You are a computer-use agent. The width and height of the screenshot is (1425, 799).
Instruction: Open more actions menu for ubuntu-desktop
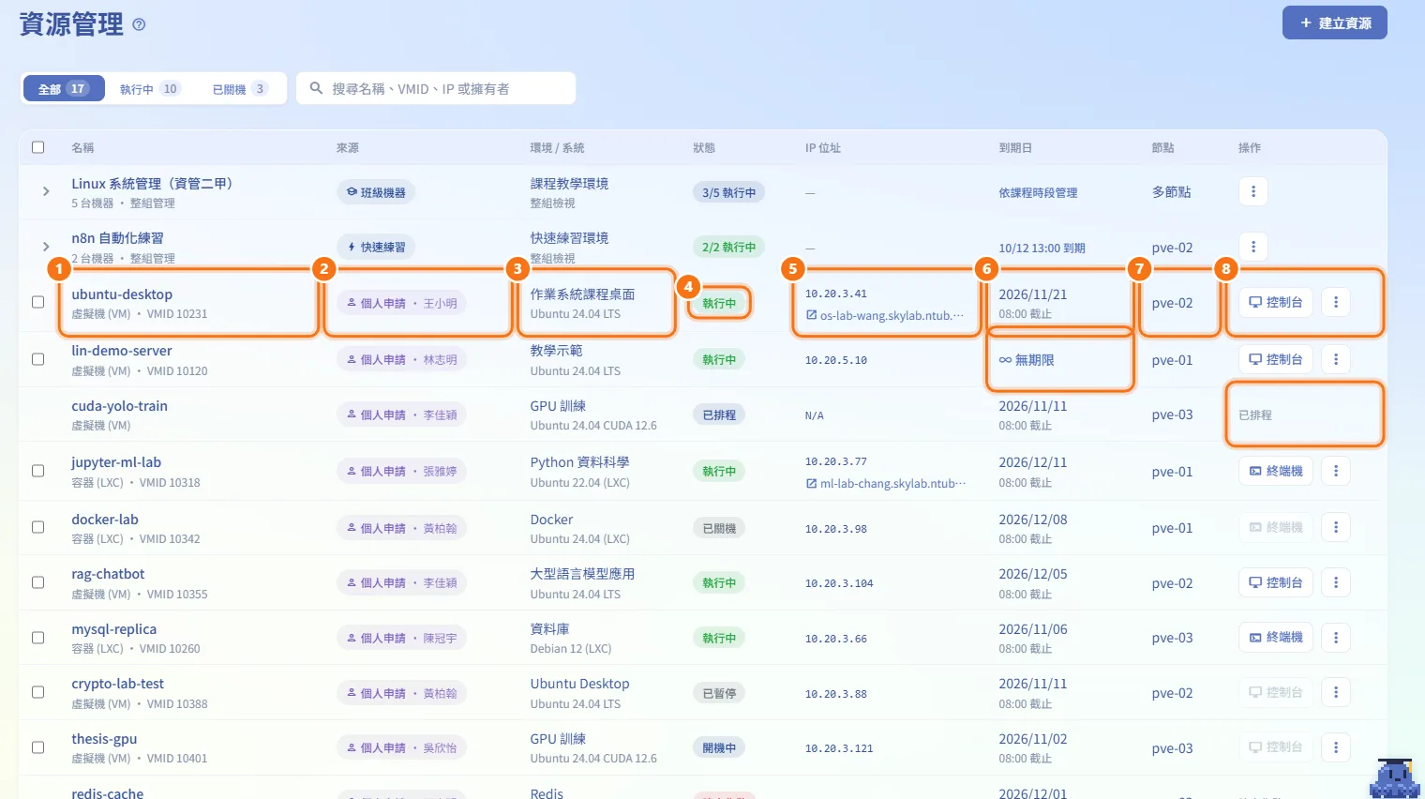pos(1336,302)
